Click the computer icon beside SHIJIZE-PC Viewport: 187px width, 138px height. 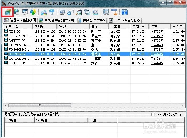click(x=6, y=63)
